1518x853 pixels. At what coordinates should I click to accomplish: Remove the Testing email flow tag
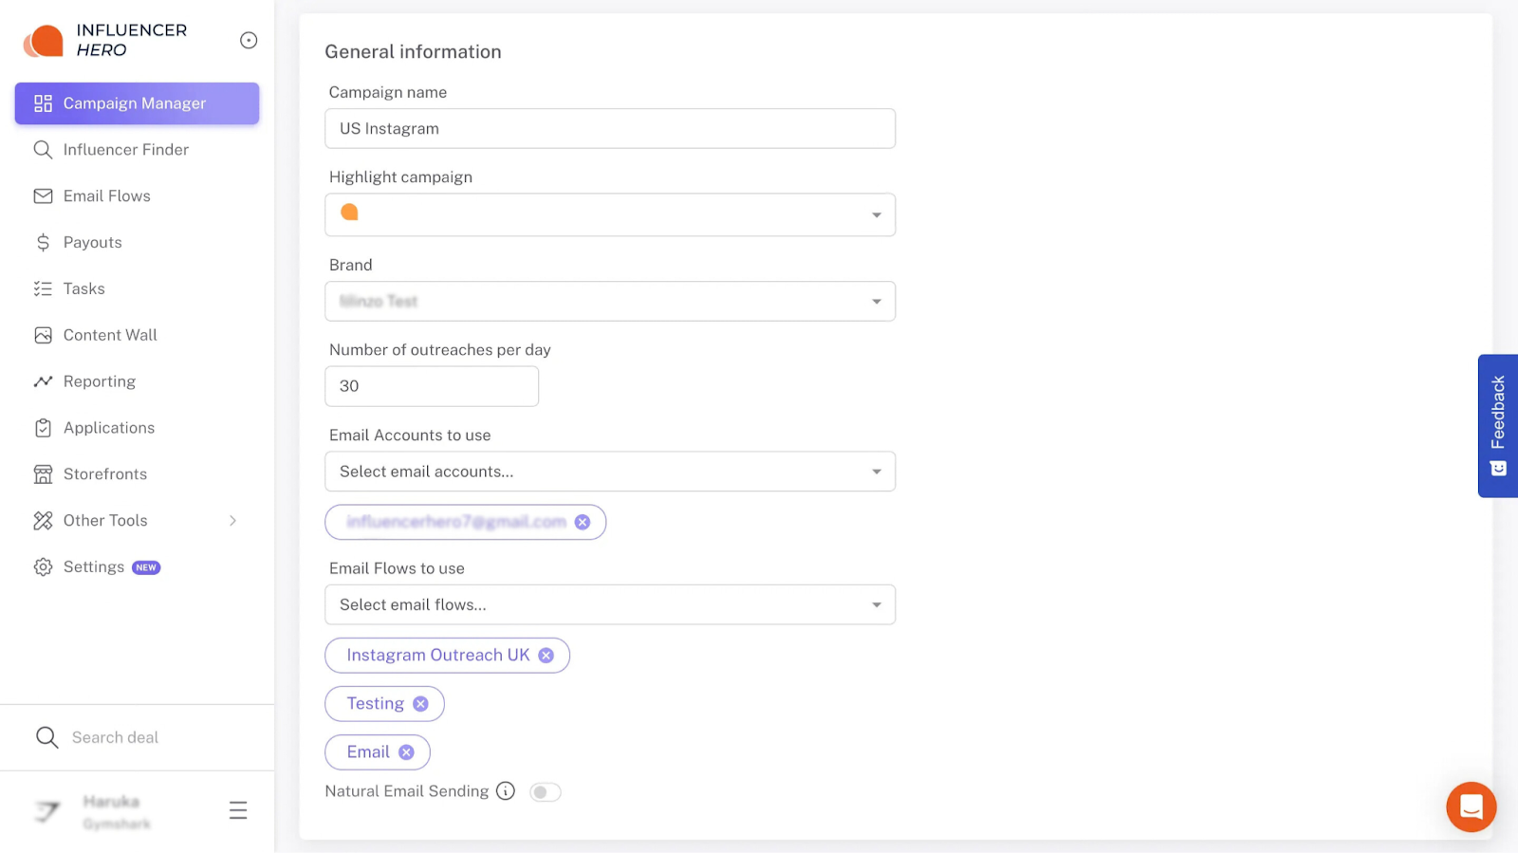pyautogui.click(x=420, y=704)
